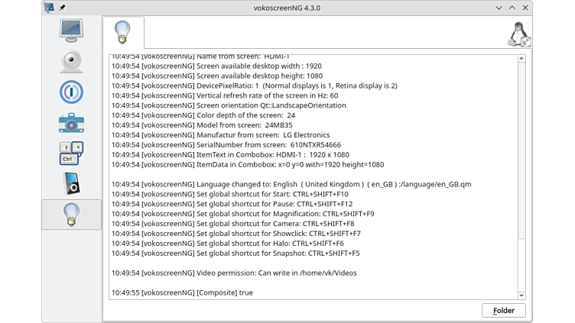Screen dimensions: 575x323
Task: Click the vertical scrollbar track in the log
Action: pos(521,176)
